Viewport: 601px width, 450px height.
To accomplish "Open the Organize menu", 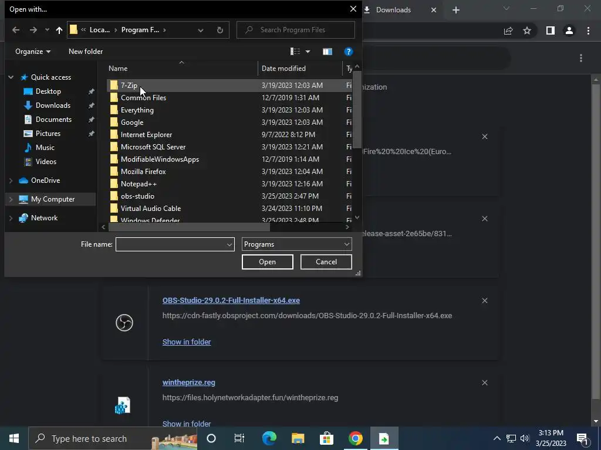I will (33, 52).
